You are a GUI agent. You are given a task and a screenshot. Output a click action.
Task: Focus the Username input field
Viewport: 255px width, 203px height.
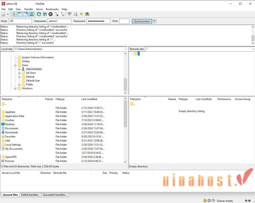[x=59, y=21]
